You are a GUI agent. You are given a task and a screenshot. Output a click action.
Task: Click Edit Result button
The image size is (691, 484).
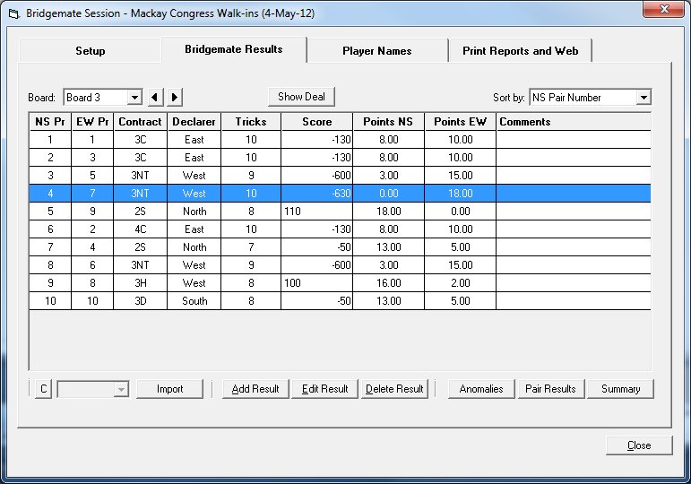point(324,389)
